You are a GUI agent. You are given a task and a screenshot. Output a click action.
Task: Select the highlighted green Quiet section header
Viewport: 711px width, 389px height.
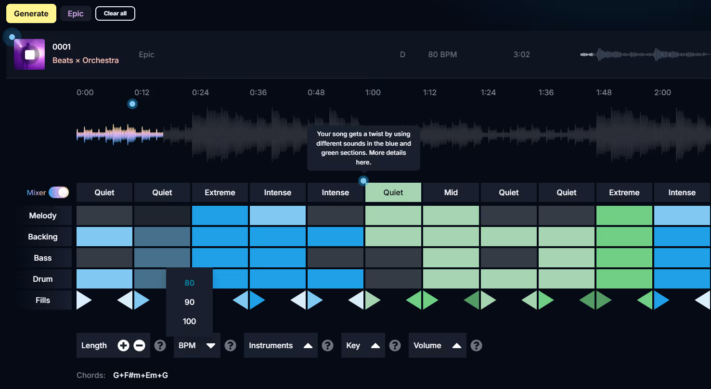pos(393,192)
